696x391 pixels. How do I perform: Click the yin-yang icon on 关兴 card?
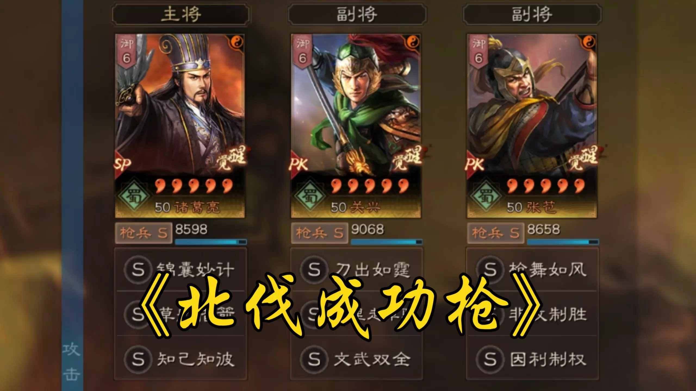point(414,42)
